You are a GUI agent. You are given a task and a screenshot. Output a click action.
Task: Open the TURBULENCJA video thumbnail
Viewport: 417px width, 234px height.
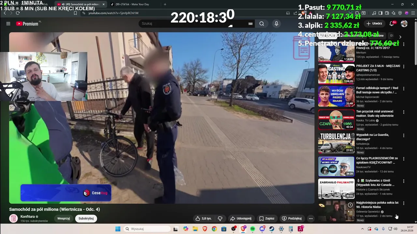pos(336,143)
